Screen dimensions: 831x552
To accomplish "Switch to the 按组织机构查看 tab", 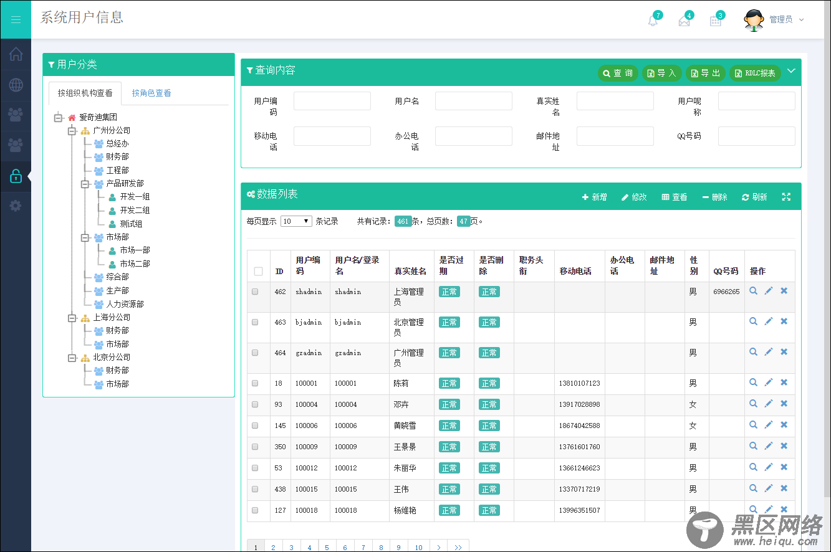I will coord(85,93).
